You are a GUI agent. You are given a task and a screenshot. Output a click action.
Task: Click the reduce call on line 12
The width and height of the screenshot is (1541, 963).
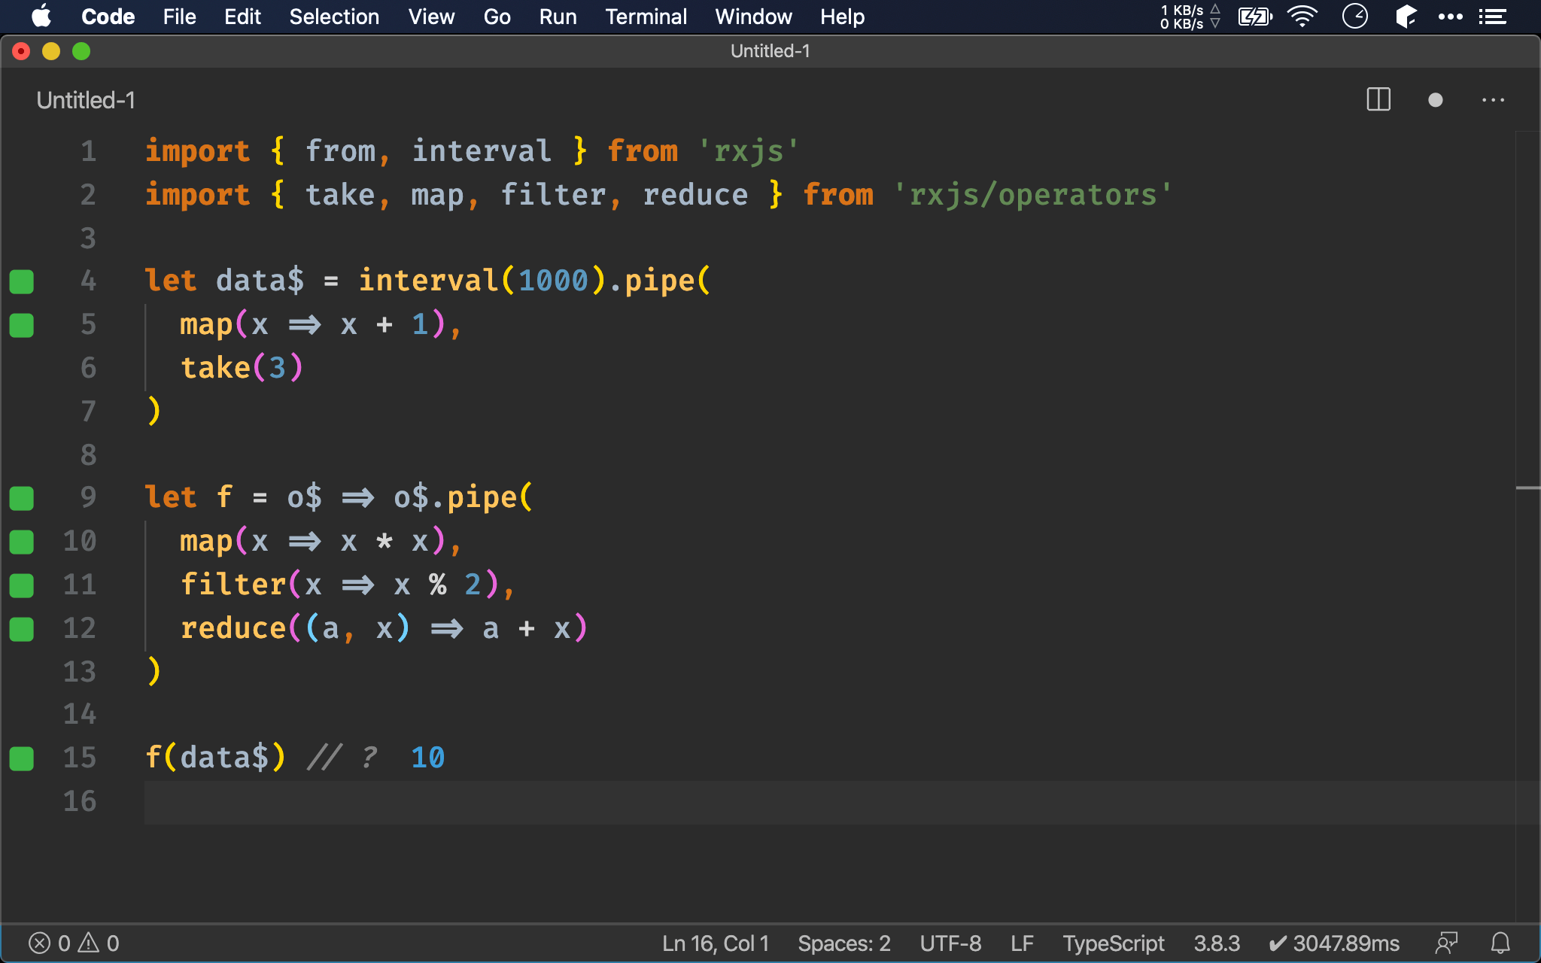pyautogui.click(x=384, y=628)
